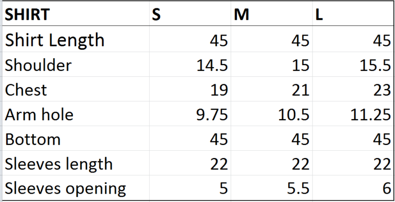Select the Shoulder label cell
This screenshot has height=202, width=395.
coord(76,65)
